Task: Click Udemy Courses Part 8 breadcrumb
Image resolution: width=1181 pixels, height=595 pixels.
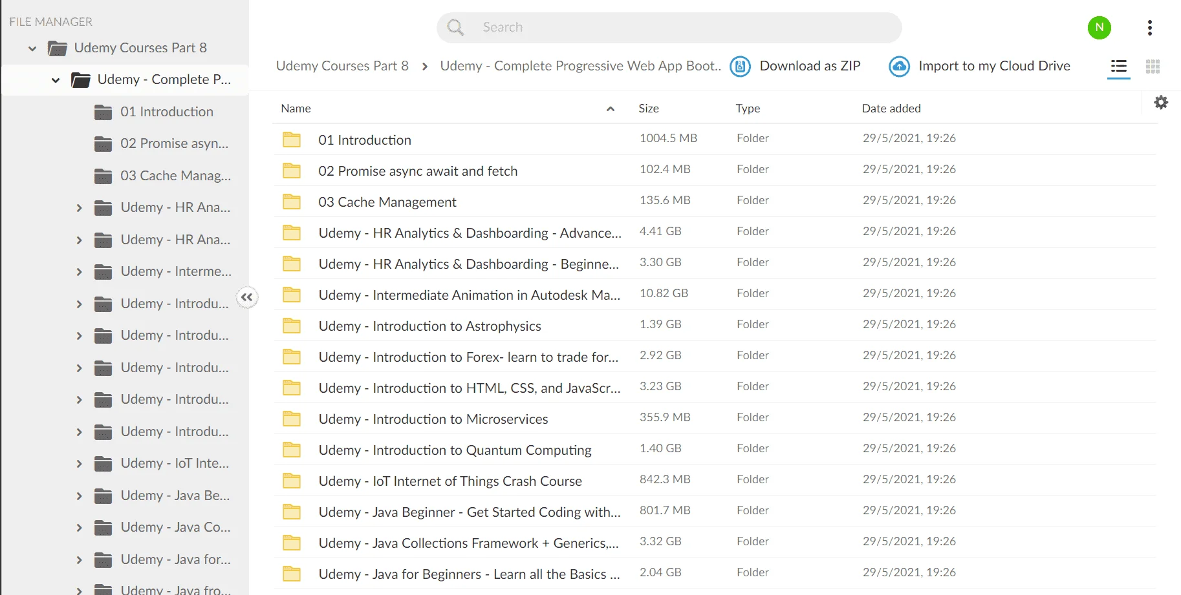Action: tap(342, 66)
